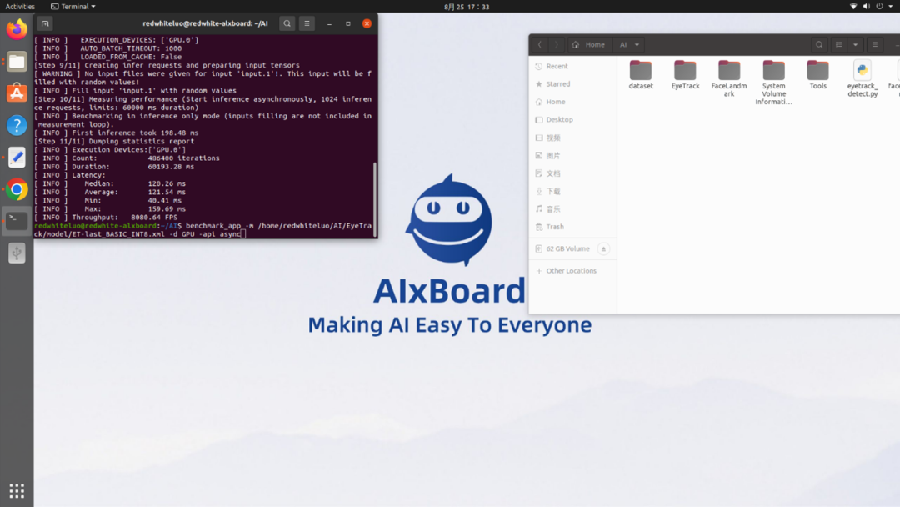
Task: Click the USB drive dock icon
Action: click(x=17, y=254)
